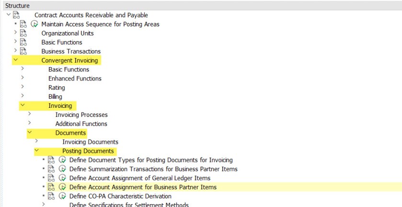402x207 pixels.
Task: Collapse Contract Accounts Receivable and Payable node
Action: coord(9,14)
